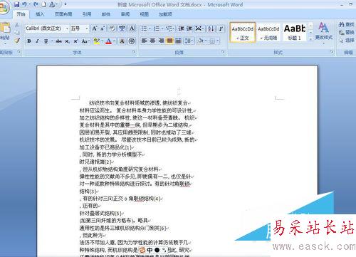
Task: Click the Clear Formatting eraser icon
Action: coord(112,28)
